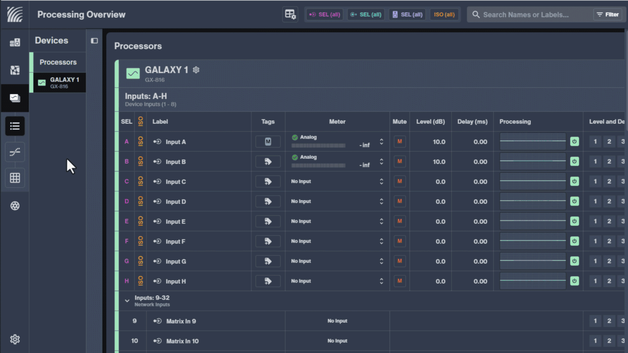
Task: Open the Filter dropdown
Action: 608,15
